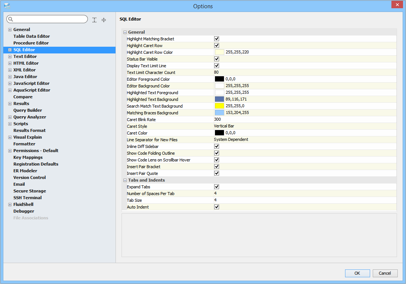Click the Cancel button
The width and height of the screenshot is (406, 284).
click(x=385, y=273)
